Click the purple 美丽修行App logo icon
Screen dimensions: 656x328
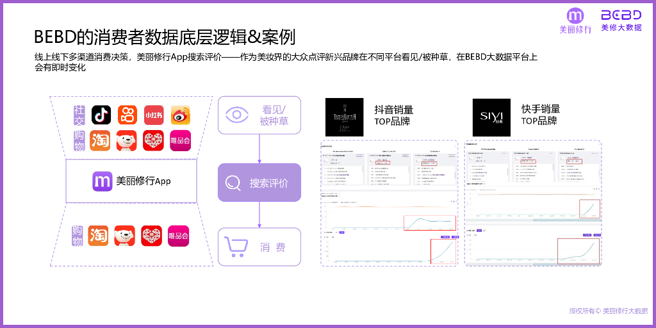point(102,181)
